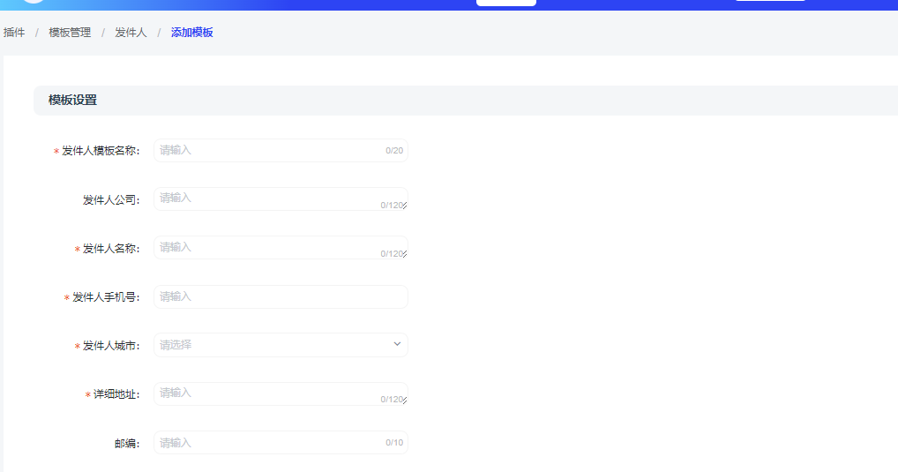Grab the resize handle of 发件人公司 textarea
898x472 pixels.
click(404, 206)
